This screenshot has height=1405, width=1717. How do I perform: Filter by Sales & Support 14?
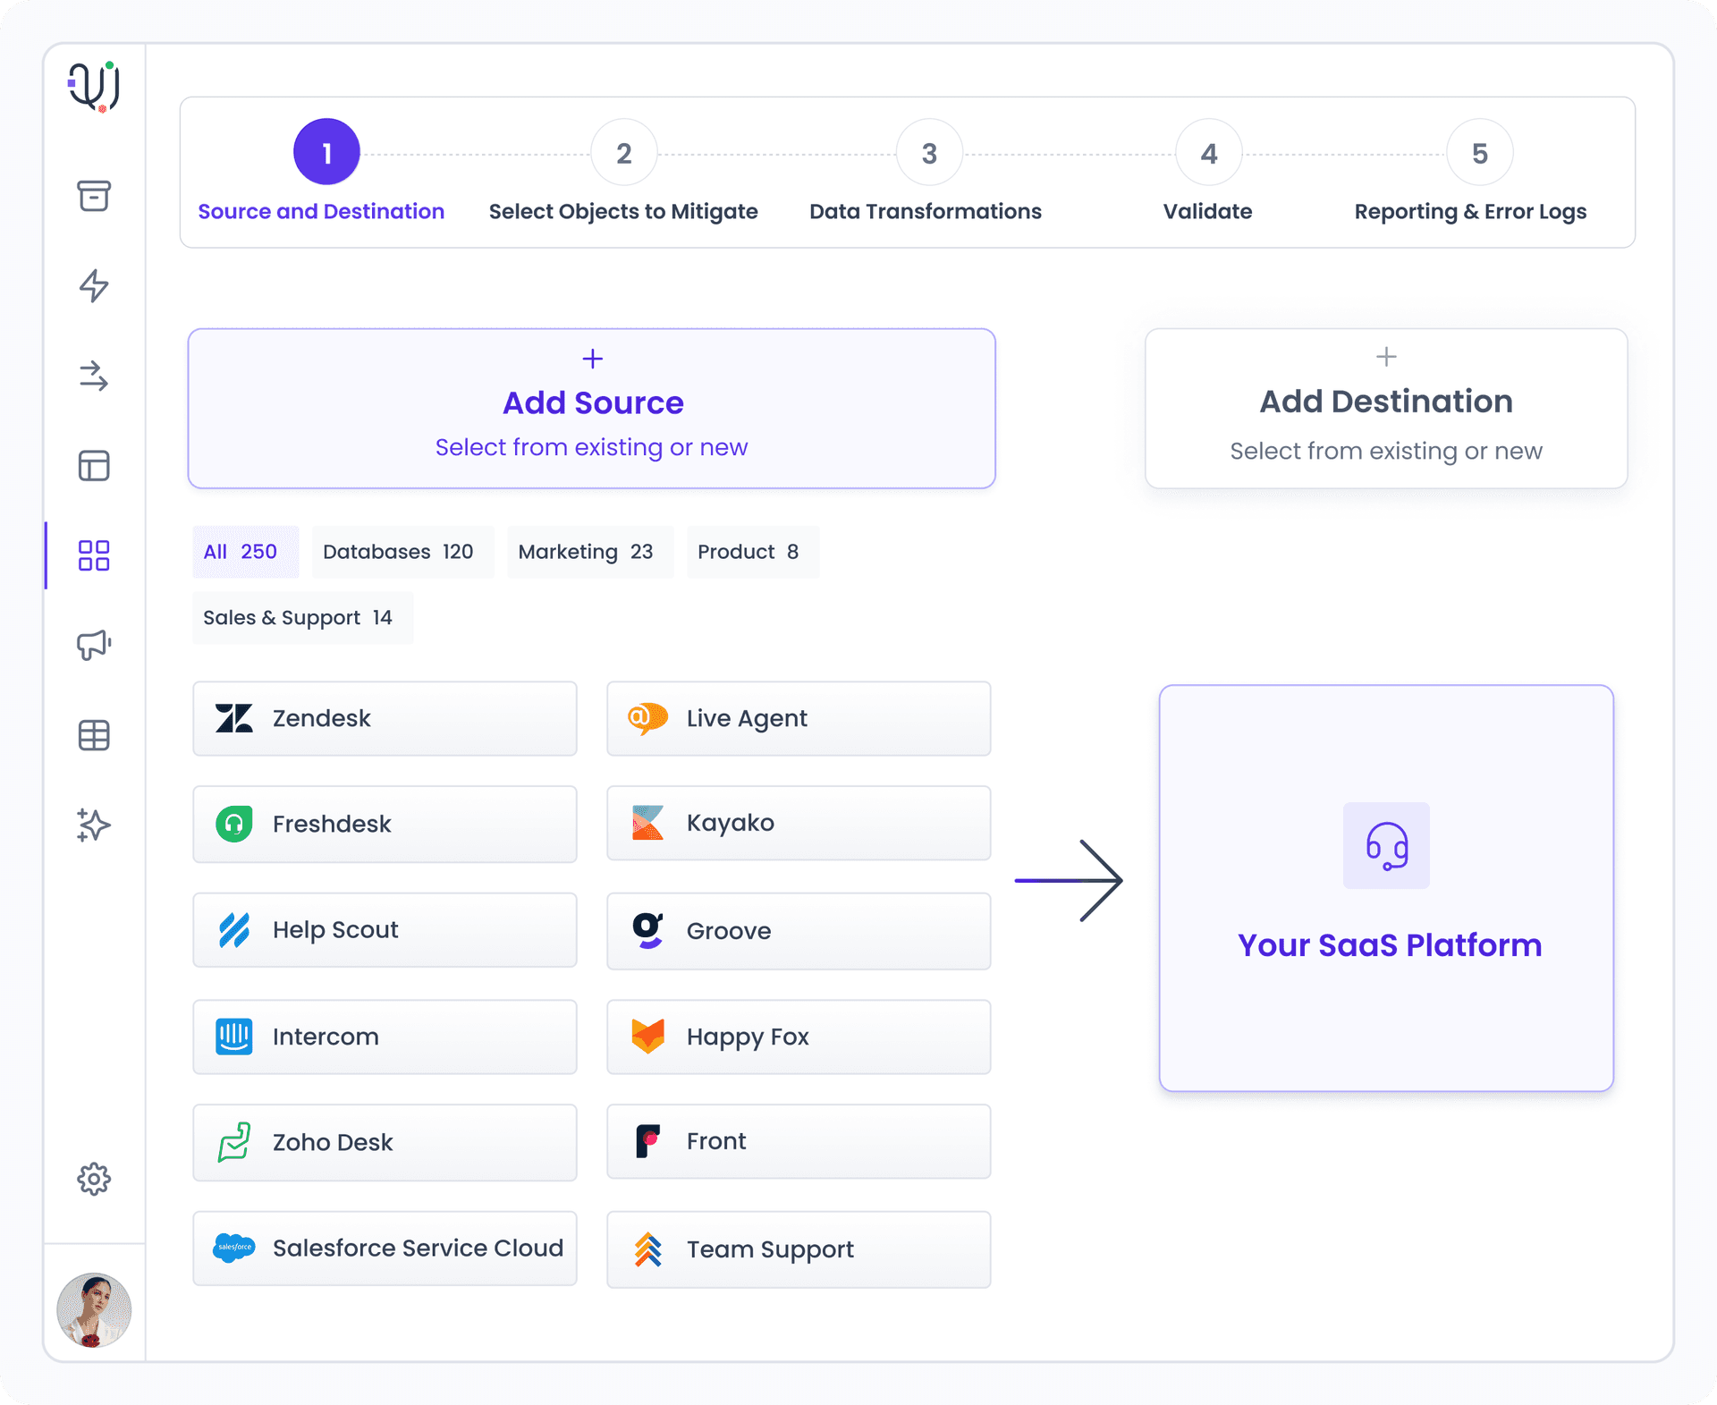301,617
